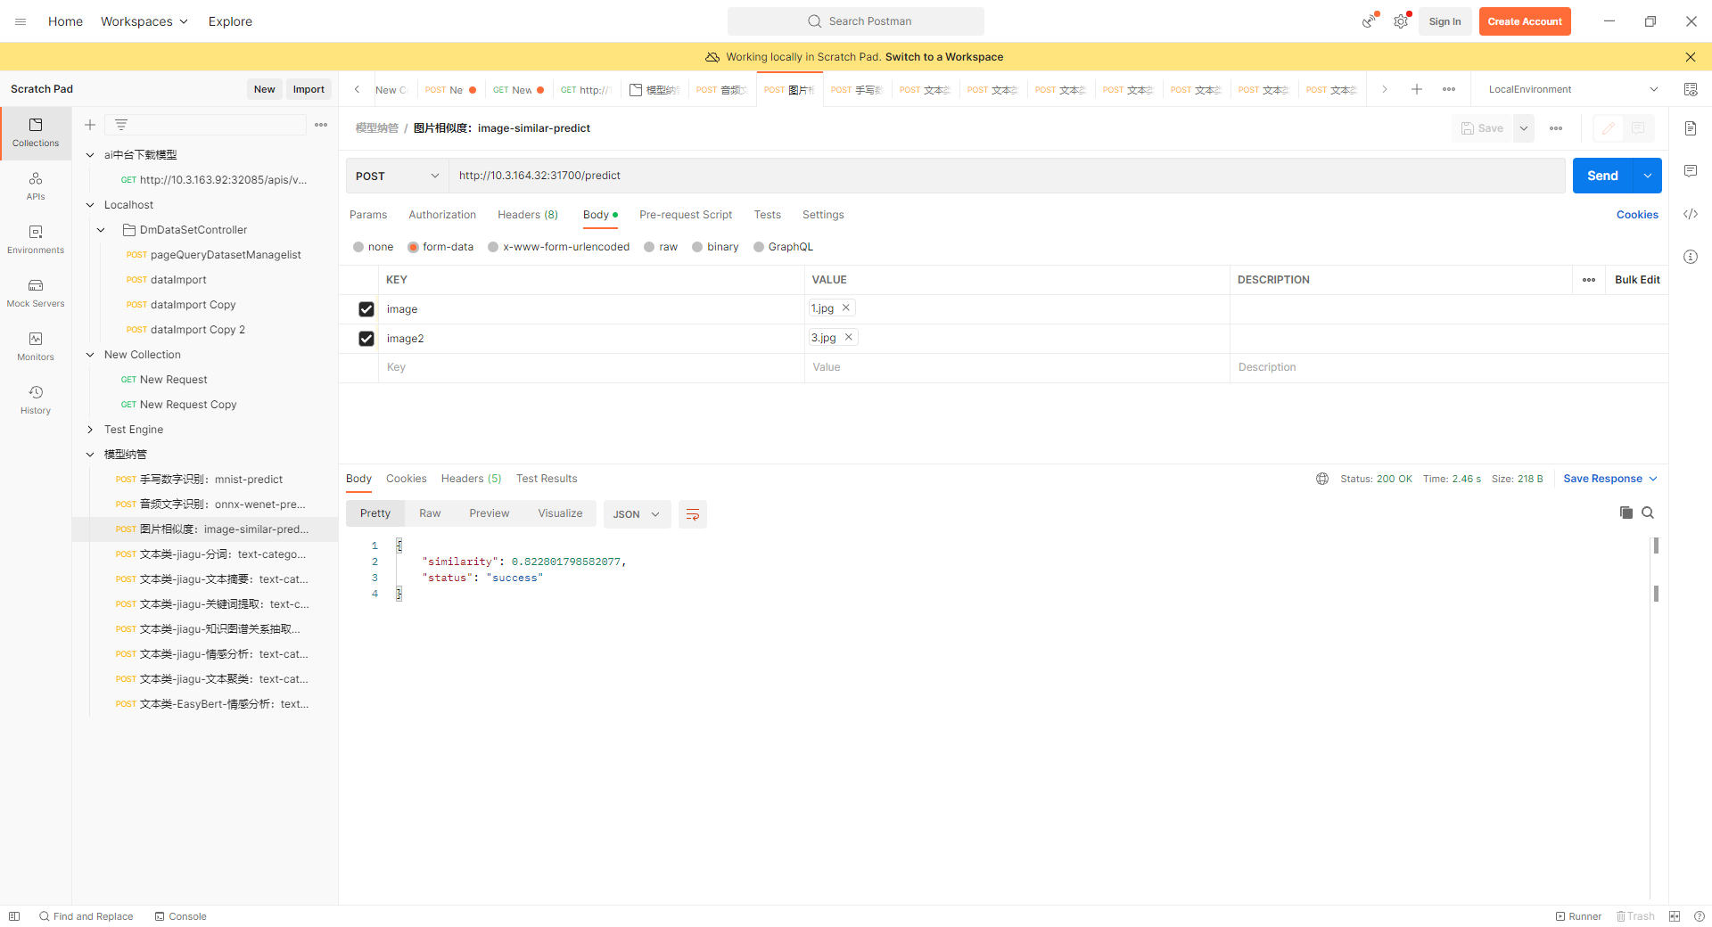Click the Import button
The height and width of the screenshot is (927, 1712).
pyautogui.click(x=309, y=89)
